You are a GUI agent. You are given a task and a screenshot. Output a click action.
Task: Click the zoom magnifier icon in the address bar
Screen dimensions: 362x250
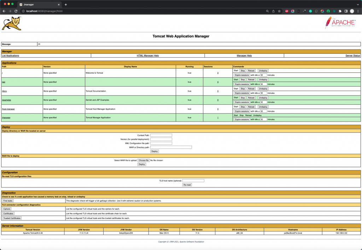[x=267, y=11]
